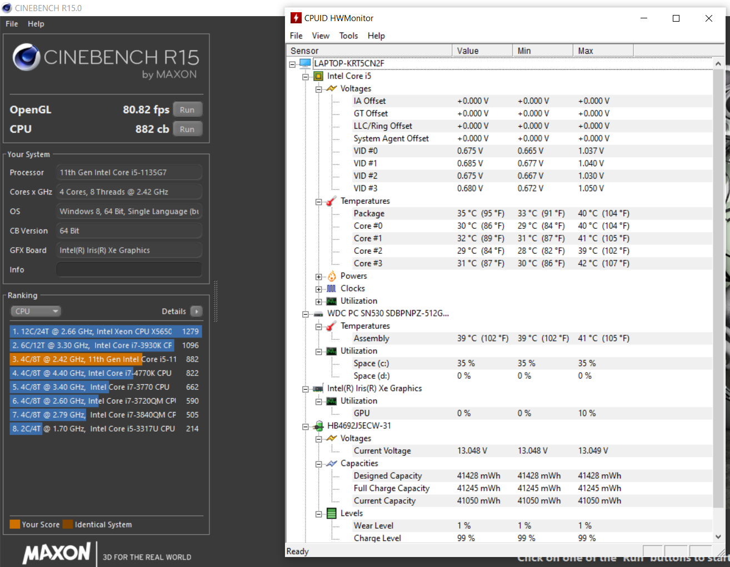Viewport: 730px width, 567px height.
Task: Click the Voltages icon under battery HB4692J5ECW-31
Action: (332, 438)
